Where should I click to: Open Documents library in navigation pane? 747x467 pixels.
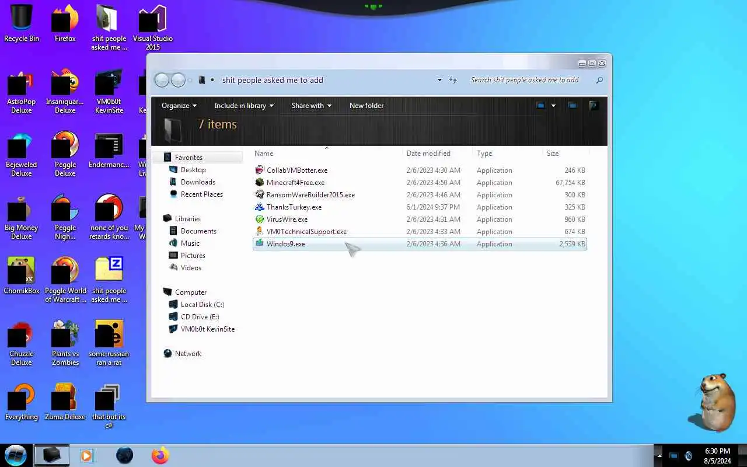point(198,231)
